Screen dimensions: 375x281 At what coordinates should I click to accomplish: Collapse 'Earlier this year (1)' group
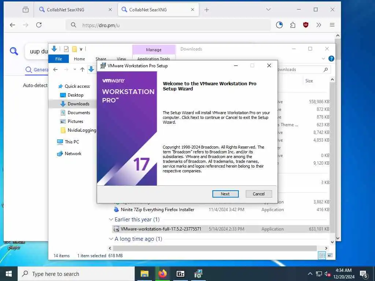(x=111, y=220)
